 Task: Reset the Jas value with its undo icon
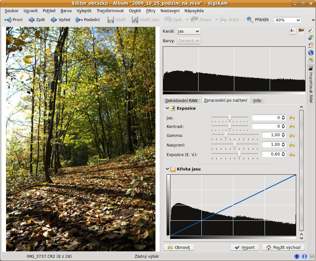292,118
